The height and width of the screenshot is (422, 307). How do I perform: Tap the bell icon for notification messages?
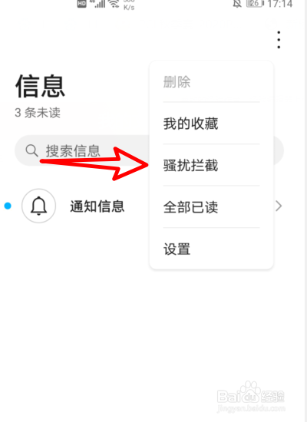(x=39, y=206)
